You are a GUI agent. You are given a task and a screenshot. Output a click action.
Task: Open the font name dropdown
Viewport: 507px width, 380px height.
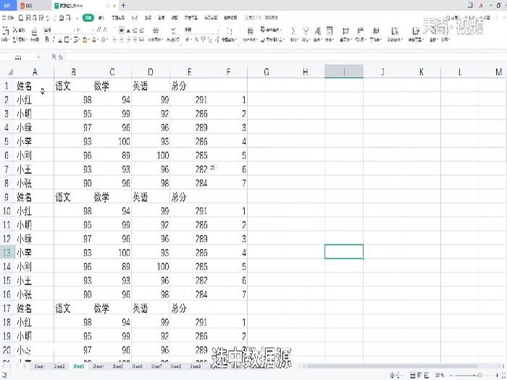75,30
